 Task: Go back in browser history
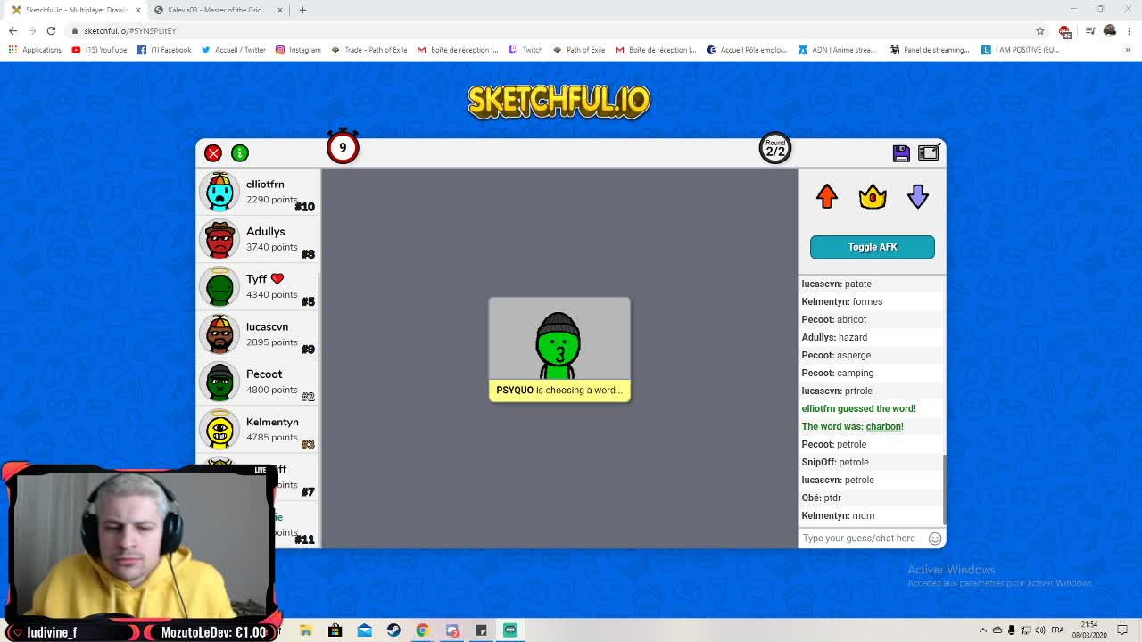point(12,30)
